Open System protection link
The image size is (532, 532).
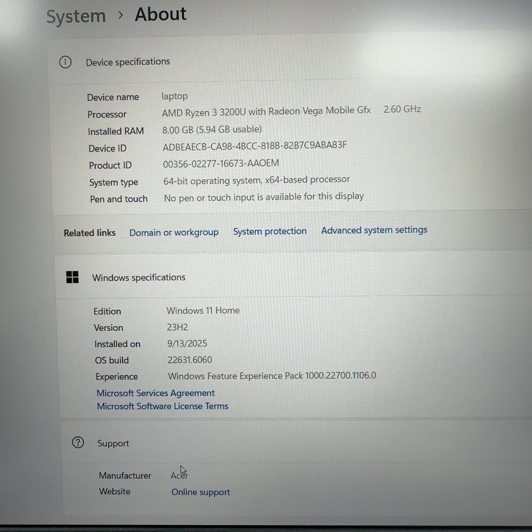coord(270,231)
